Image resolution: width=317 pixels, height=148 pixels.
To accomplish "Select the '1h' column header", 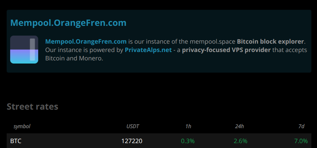I will click(x=188, y=126).
